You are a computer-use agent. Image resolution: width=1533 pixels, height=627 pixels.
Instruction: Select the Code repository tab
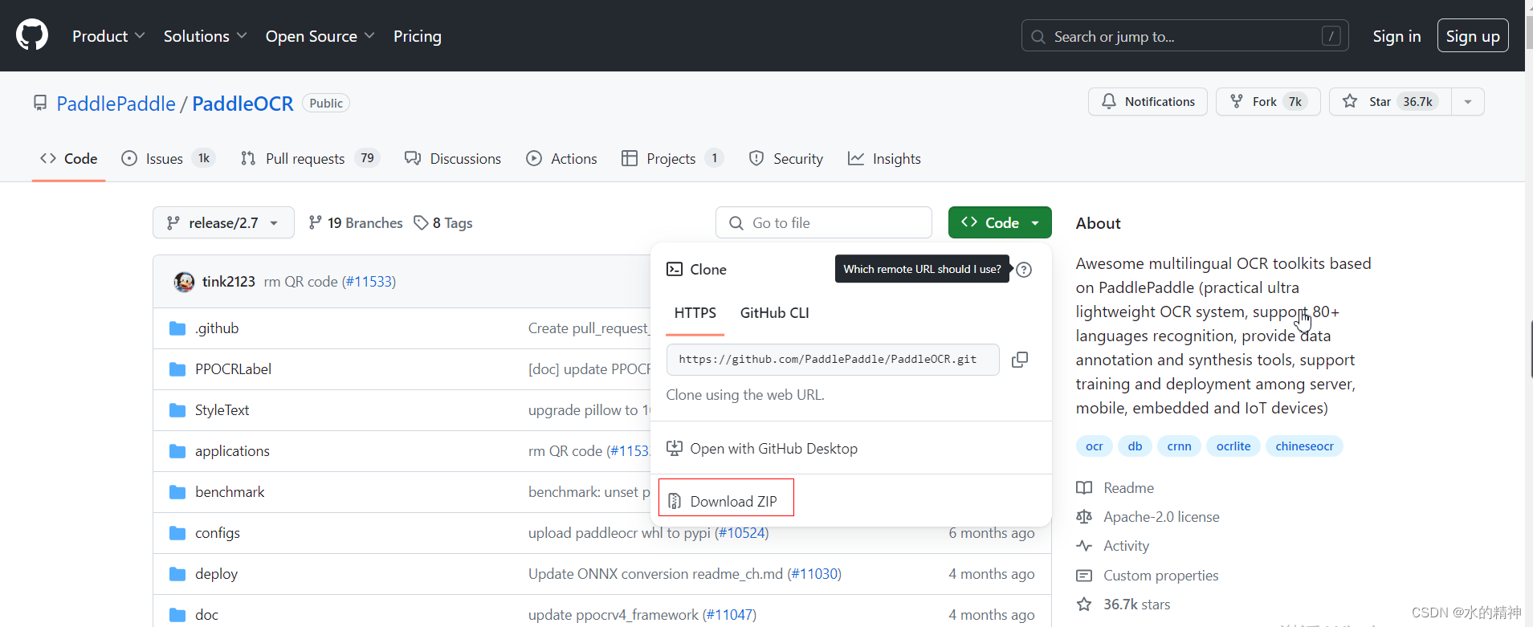(x=68, y=158)
